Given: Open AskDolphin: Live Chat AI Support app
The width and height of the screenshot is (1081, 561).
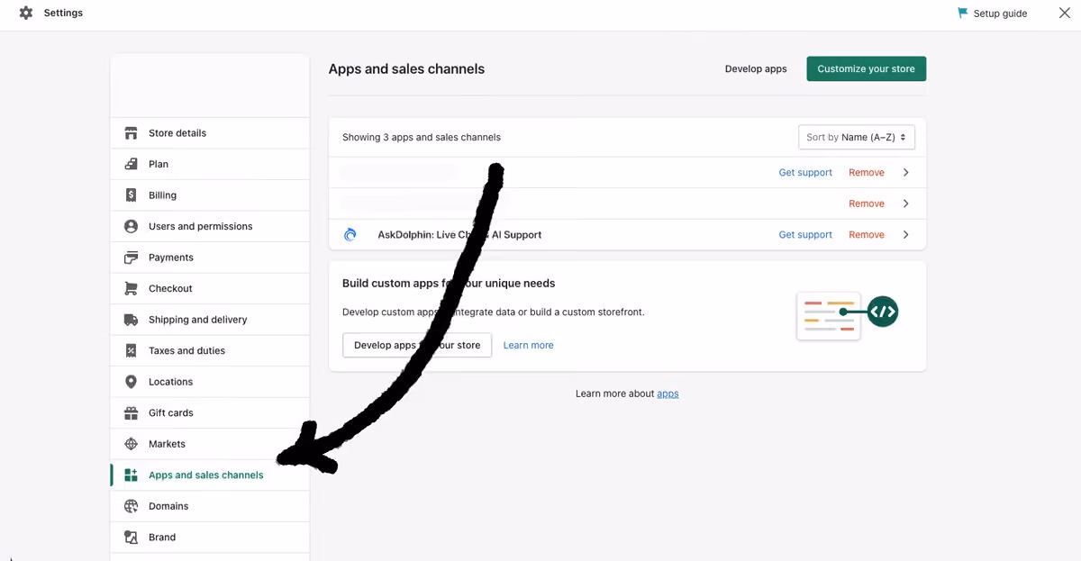Looking at the screenshot, I should pos(459,234).
